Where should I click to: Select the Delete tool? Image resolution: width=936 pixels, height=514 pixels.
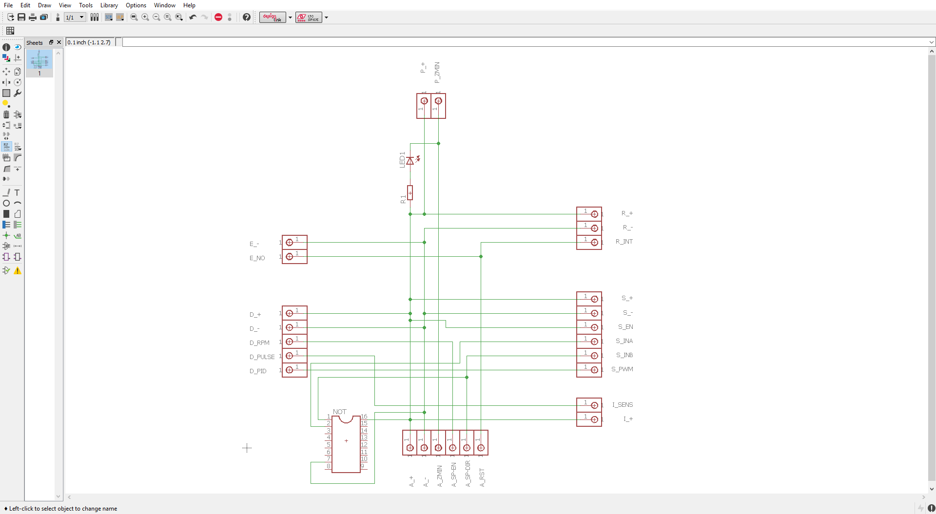point(6,114)
